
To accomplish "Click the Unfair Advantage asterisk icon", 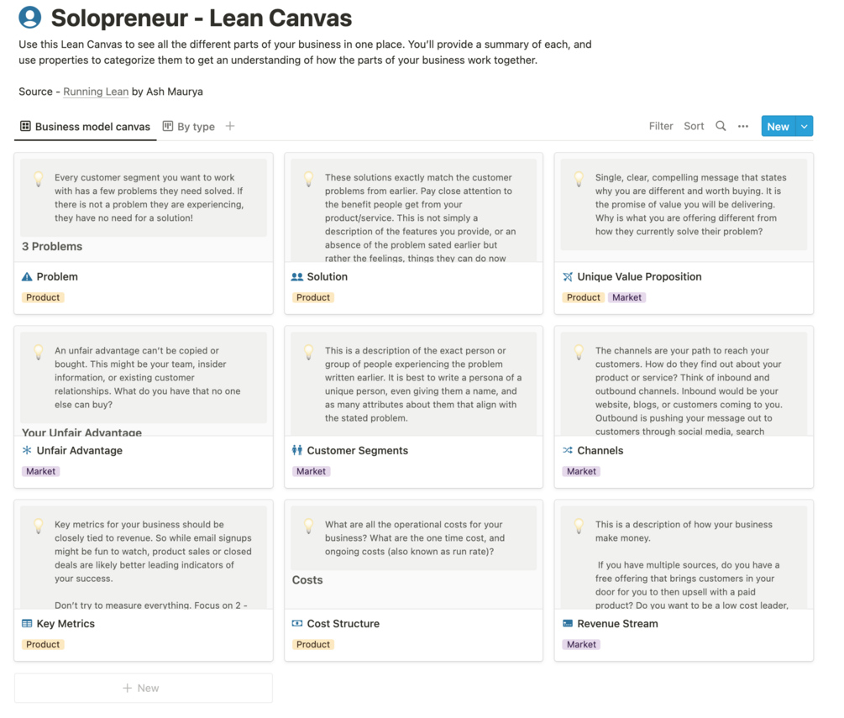I will coord(29,450).
